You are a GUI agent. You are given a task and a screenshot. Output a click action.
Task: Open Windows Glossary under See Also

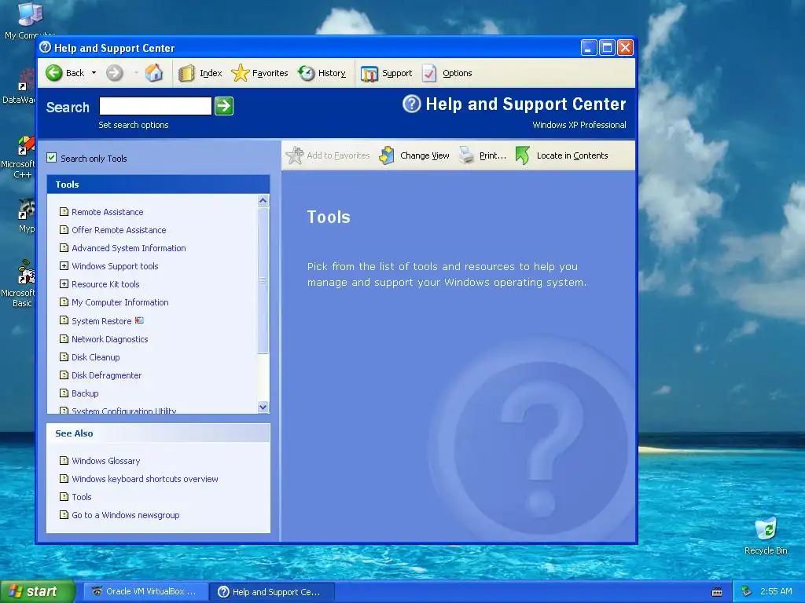point(106,460)
